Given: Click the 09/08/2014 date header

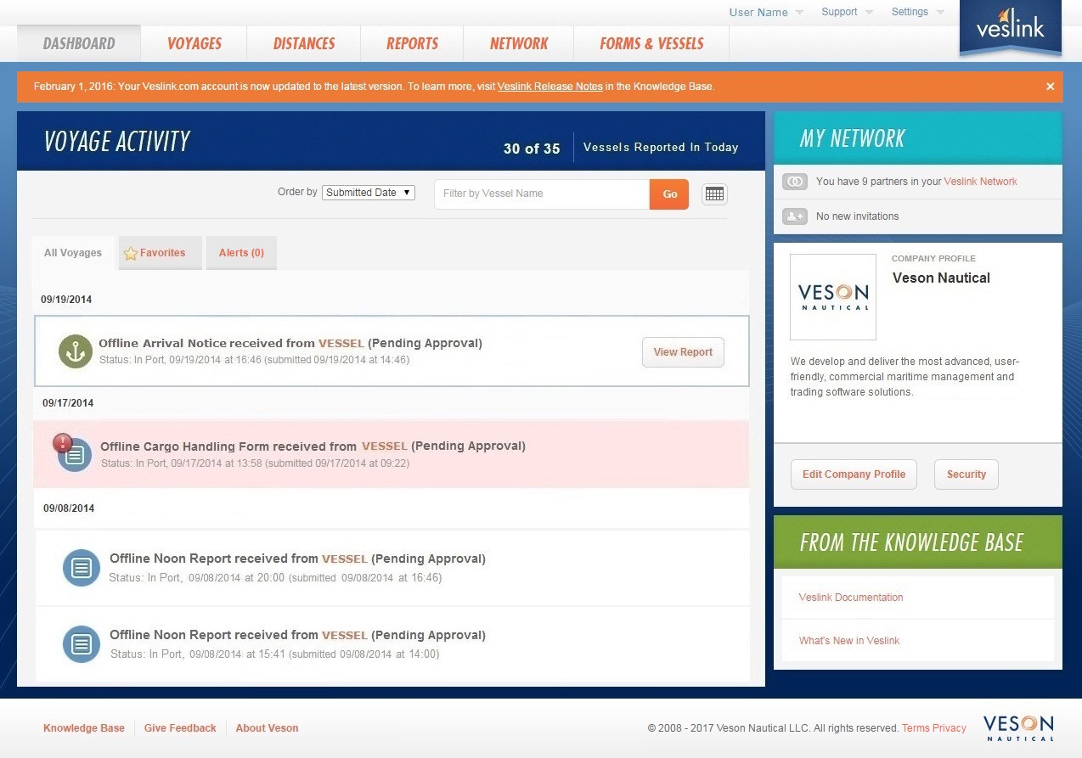Looking at the screenshot, I should click(x=69, y=508).
